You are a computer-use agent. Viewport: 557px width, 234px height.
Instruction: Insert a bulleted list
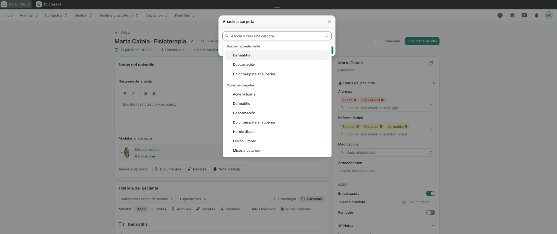(146, 93)
